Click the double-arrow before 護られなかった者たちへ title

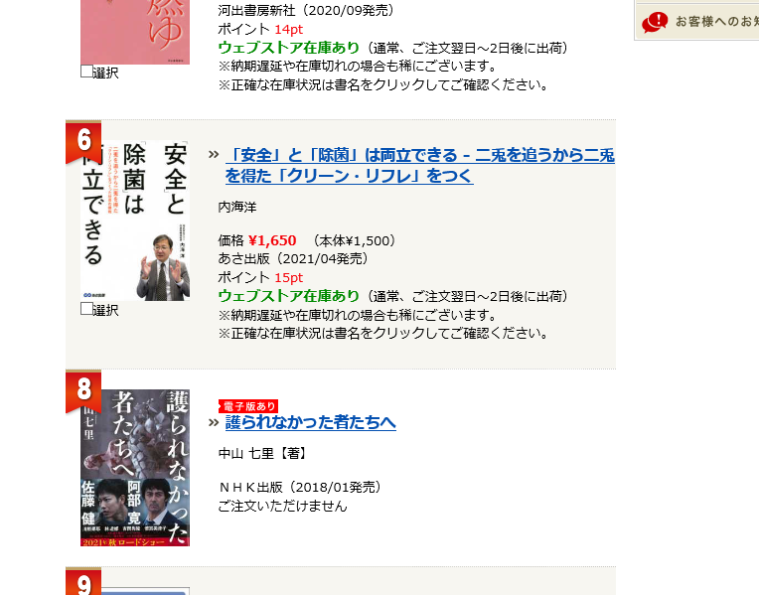pos(214,422)
